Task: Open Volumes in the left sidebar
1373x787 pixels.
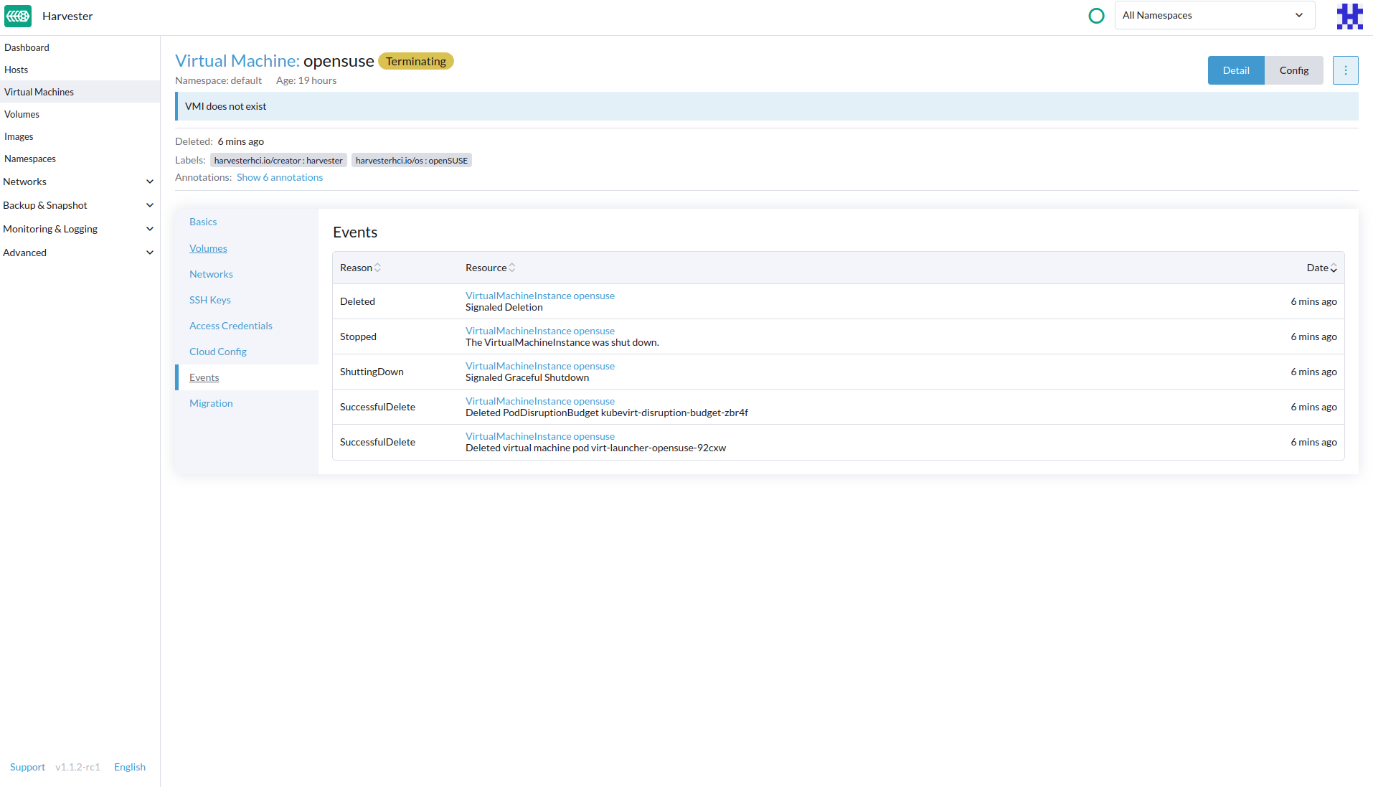Action: (x=80, y=114)
